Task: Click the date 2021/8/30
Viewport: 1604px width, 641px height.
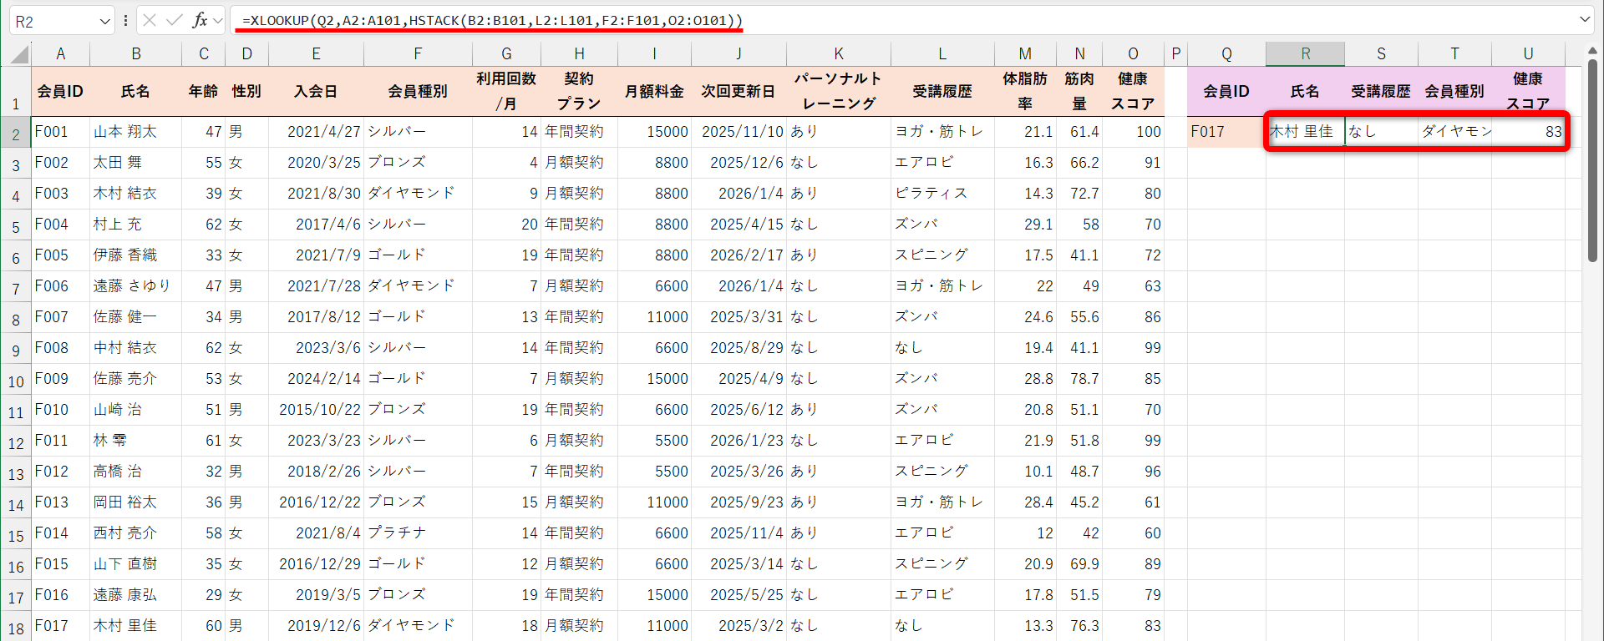Action: (324, 194)
